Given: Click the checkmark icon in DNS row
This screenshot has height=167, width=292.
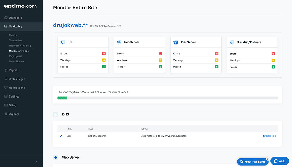Looking at the screenshot, I should coord(61,136).
